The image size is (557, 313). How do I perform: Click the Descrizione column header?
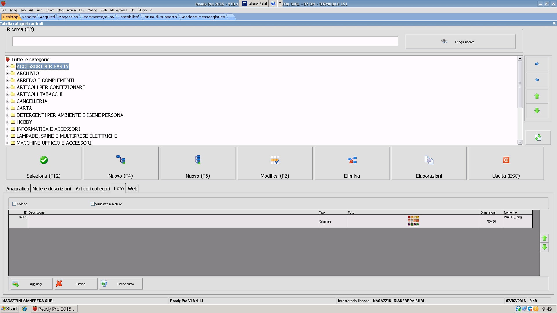173,212
